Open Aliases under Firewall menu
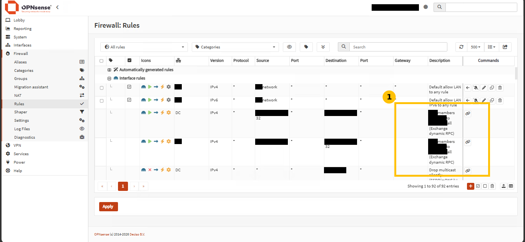Viewport: 525px width, 242px height. click(x=20, y=62)
